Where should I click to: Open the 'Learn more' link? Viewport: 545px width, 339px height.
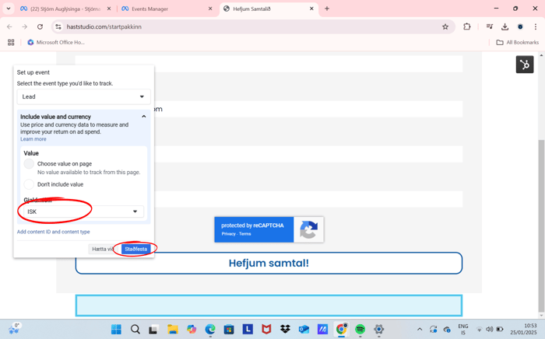tap(33, 139)
